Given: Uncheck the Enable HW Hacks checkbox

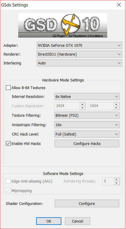Looking at the screenshot, I should 8,143.
